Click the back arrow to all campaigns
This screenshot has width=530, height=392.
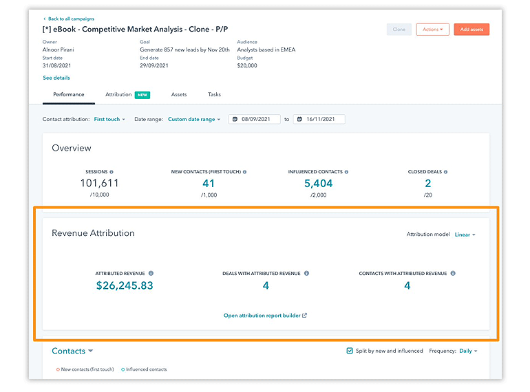click(45, 19)
